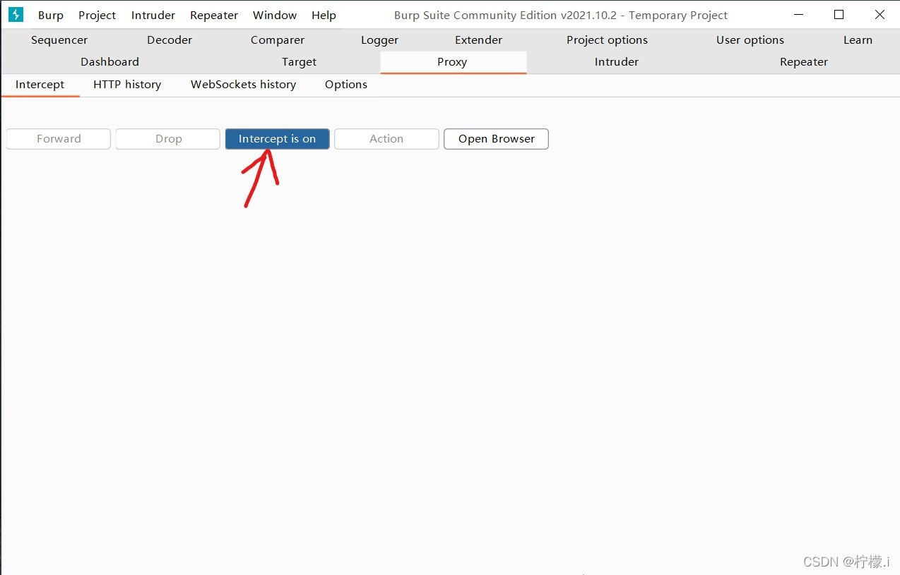Viewport: 900px width, 575px height.
Task: Open the User options tab
Action: point(750,40)
